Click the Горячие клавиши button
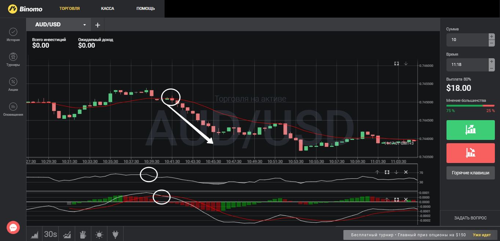Screen dimensions: 500x241 (x=470, y=173)
